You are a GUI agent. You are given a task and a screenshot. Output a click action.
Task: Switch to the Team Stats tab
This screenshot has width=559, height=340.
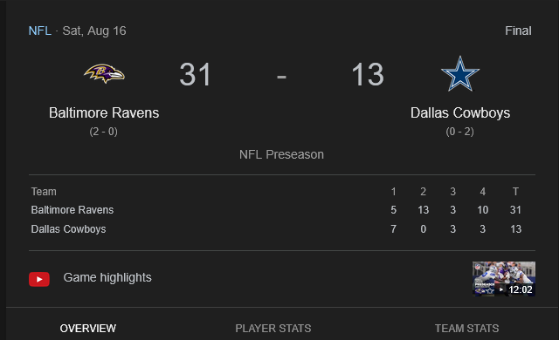pyautogui.click(x=466, y=329)
